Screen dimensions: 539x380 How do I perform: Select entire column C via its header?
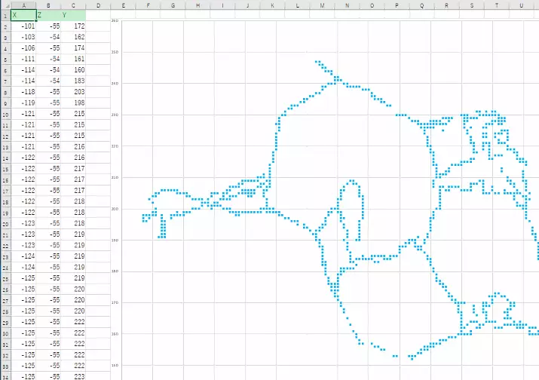[73, 5]
